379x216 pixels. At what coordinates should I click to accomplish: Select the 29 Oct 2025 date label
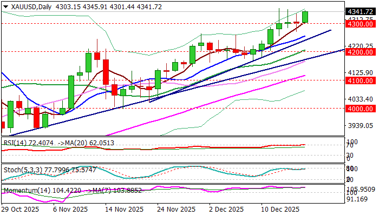(x=21, y=209)
